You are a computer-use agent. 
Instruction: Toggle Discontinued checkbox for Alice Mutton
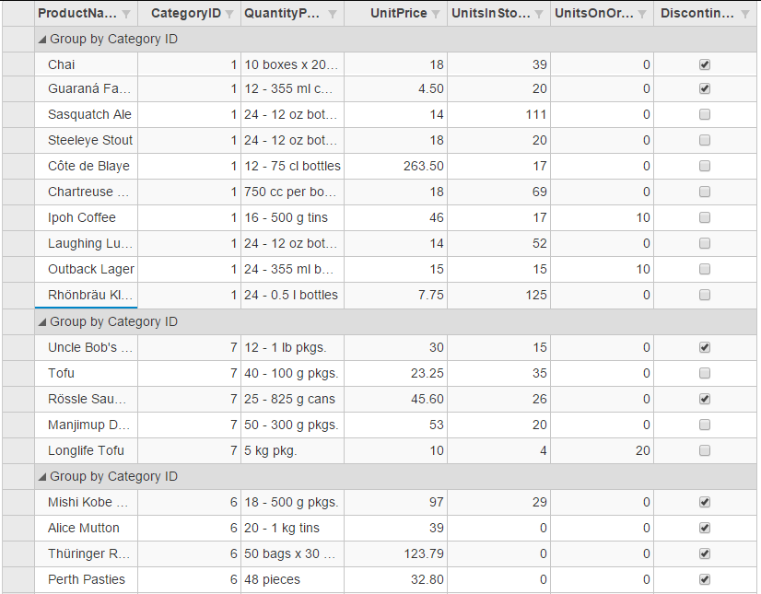pyautogui.click(x=705, y=529)
